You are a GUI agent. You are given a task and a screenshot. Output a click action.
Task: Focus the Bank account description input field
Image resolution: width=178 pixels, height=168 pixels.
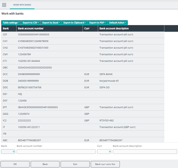click(145, 152)
